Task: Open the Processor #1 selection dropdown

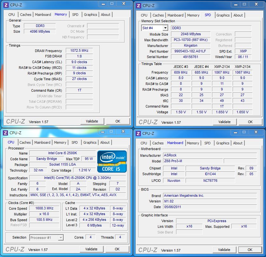Action: 61,238
